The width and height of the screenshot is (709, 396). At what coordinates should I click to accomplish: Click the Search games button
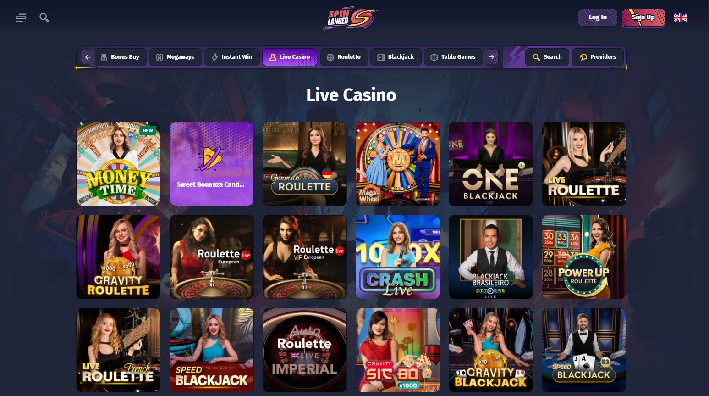(x=547, y=57)
